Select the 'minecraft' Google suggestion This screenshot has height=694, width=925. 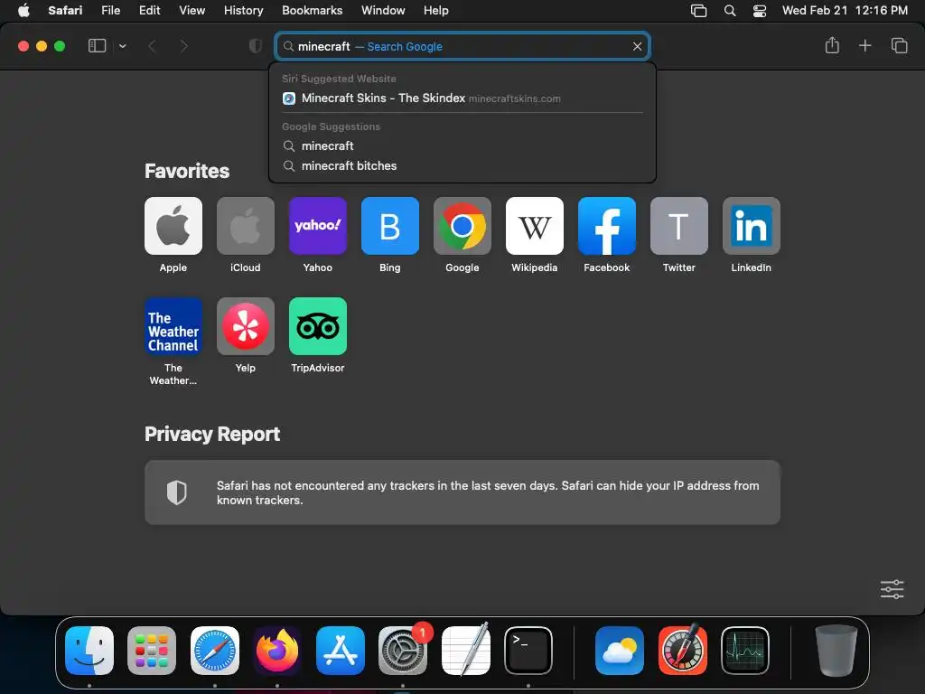pos(462,145)
